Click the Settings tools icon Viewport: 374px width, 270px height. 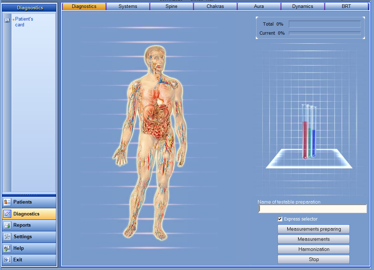coord(7,237)
